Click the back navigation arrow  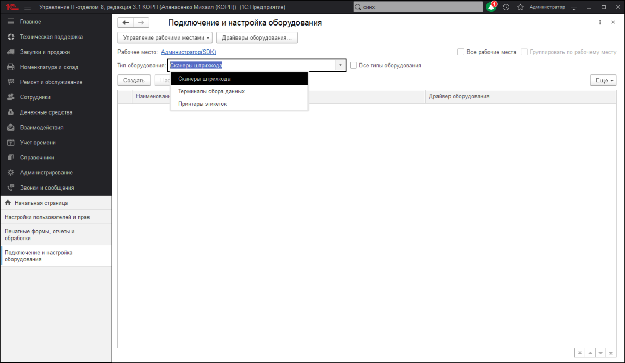tap(126, 23)
